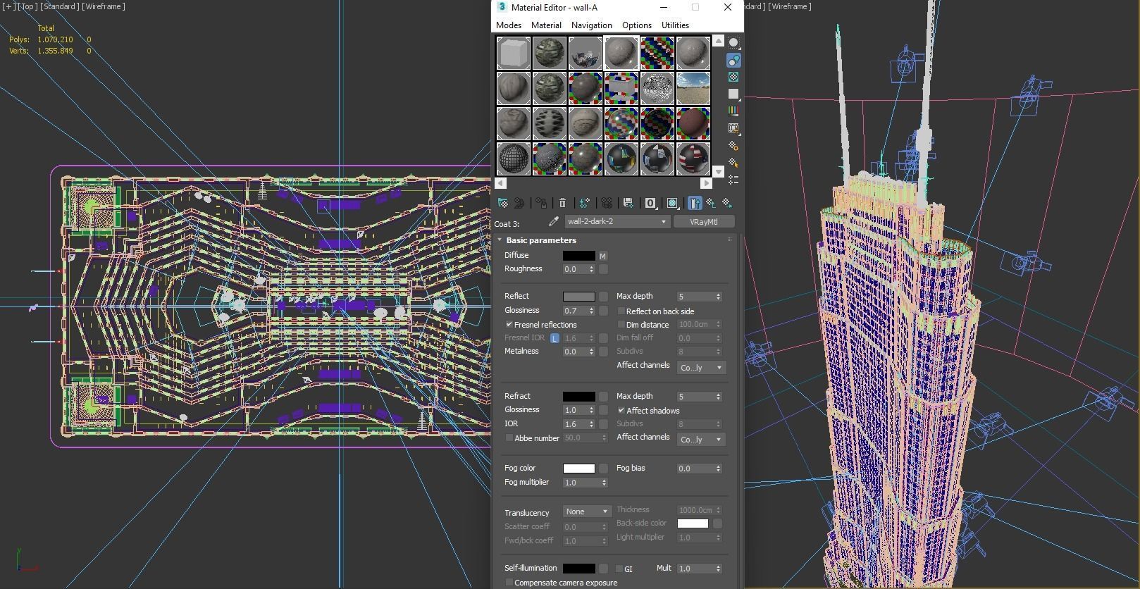1140x589 pixels.
Task: Click Put Material to Scene icon
Action: point(519,203)
